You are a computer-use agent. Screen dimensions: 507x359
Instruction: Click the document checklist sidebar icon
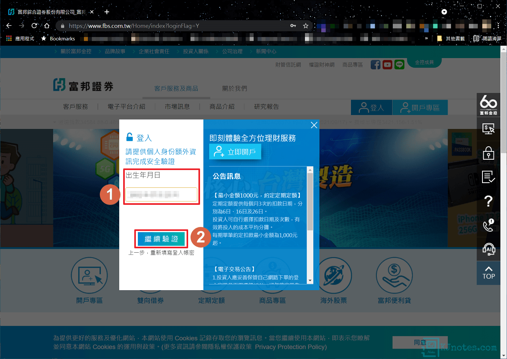(488, 177)
